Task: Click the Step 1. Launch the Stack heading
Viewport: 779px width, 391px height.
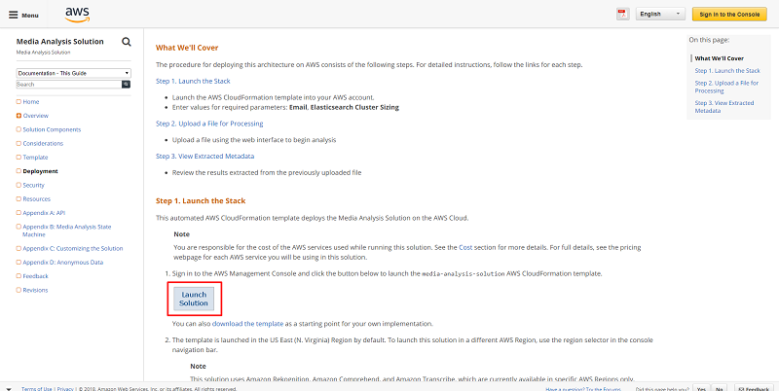Action: [x=201, y=201]
